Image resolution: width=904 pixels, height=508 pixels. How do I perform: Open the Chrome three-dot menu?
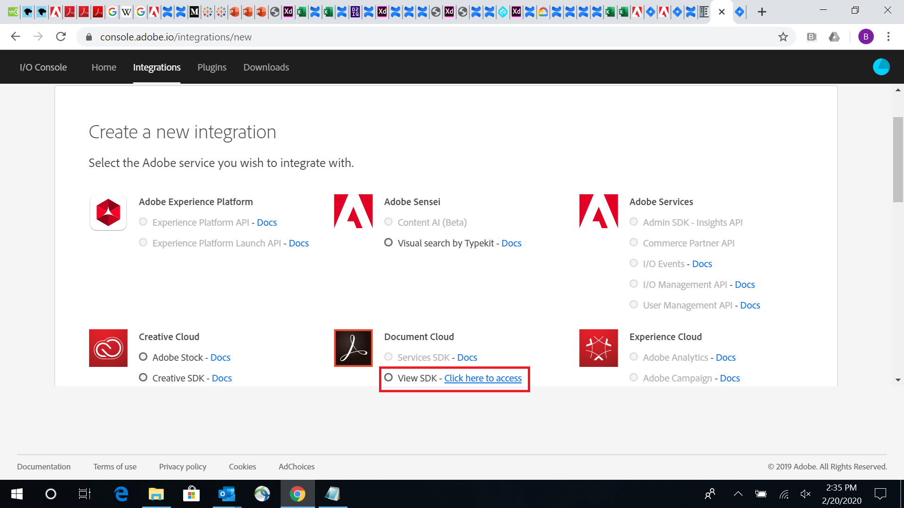click(x=889, y=37)
